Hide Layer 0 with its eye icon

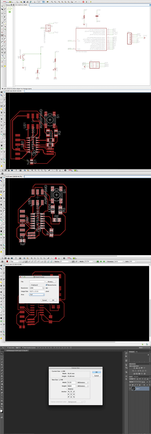click(x=130, y=389)
